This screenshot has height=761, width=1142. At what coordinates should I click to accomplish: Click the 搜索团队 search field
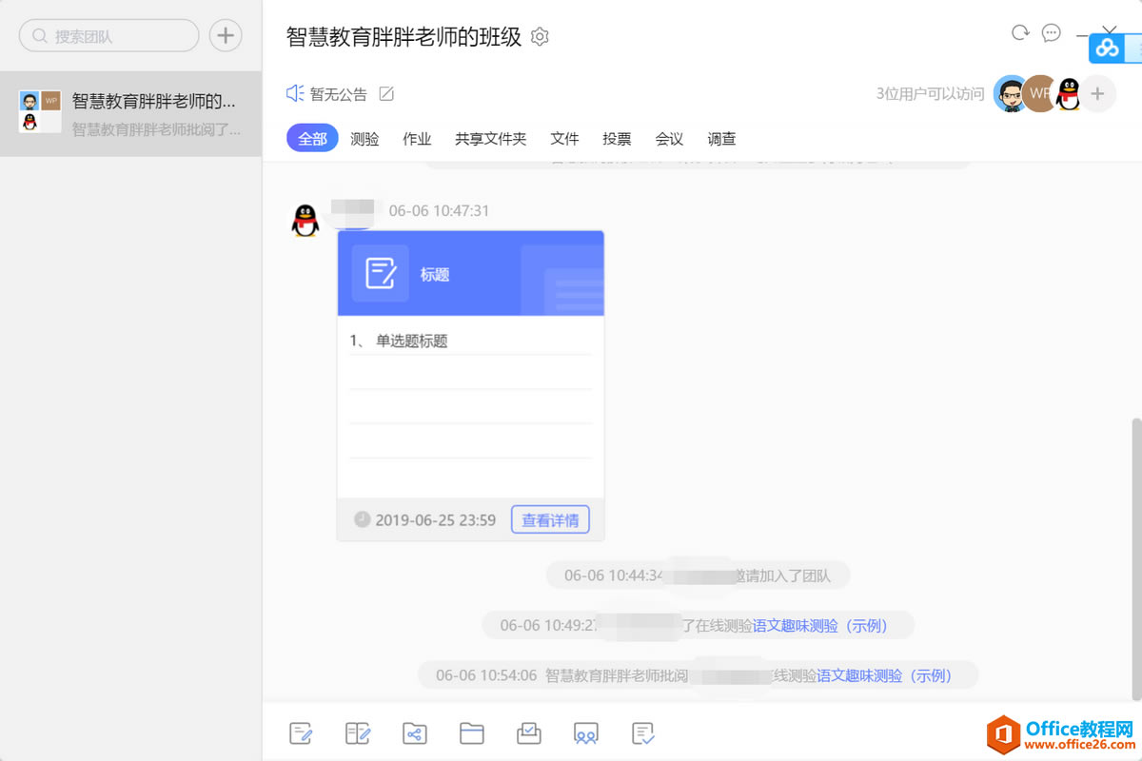(x=109, y=36)
